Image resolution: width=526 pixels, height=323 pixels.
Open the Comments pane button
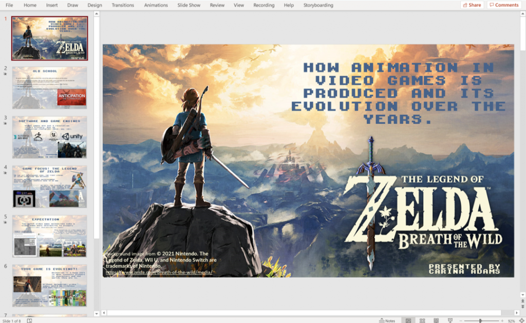click(x=504, y=5)
